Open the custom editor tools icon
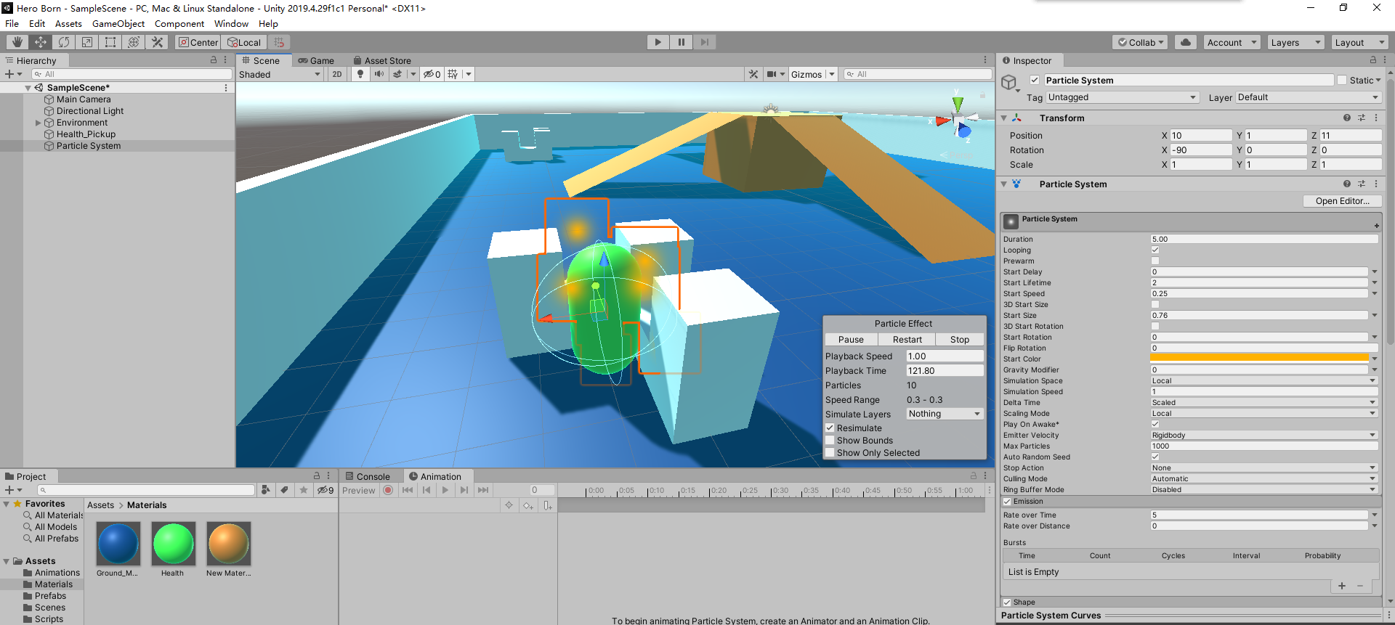 pos(157,42)
